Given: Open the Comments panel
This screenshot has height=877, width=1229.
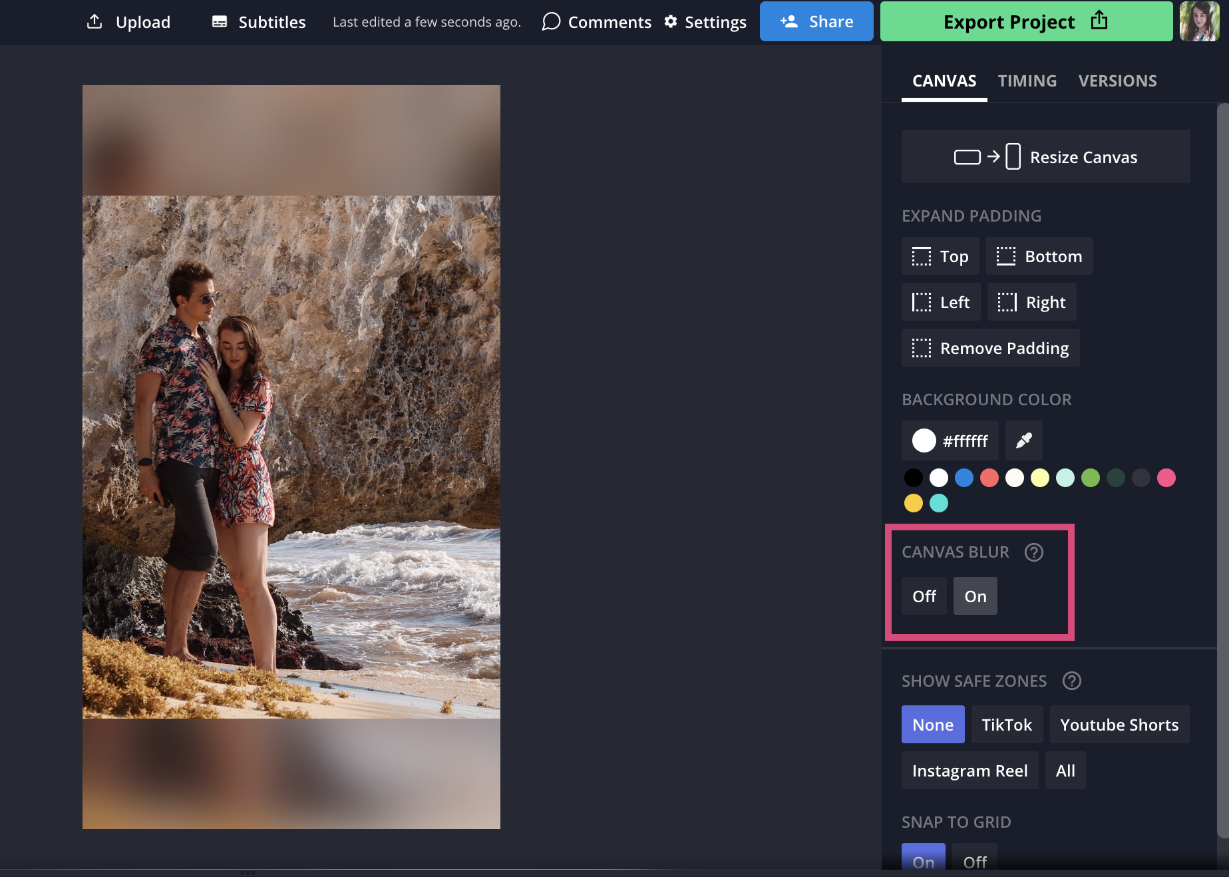Looking at the screenshot, I should (597, 22).
